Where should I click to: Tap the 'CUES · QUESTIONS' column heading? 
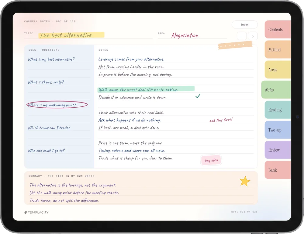(44, 50)
